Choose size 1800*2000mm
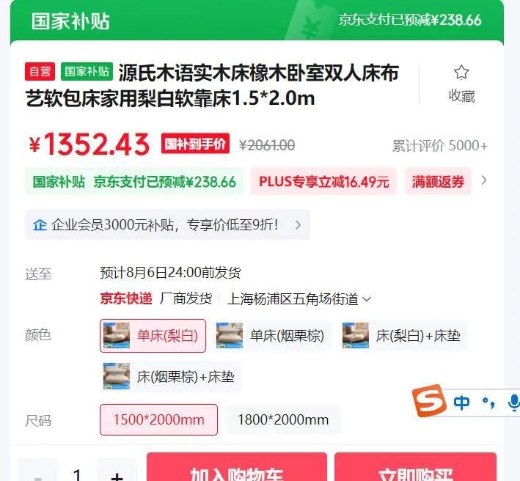The width and height of the screenshot is (520, 481). tap(283, 419)
